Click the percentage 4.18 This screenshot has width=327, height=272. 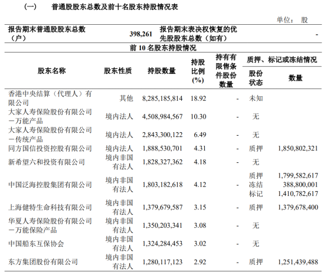[200, 162]
